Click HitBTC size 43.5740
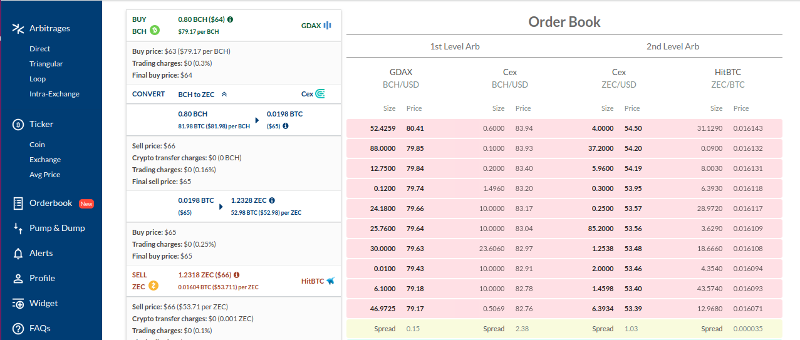 click(x=710, y=289)
